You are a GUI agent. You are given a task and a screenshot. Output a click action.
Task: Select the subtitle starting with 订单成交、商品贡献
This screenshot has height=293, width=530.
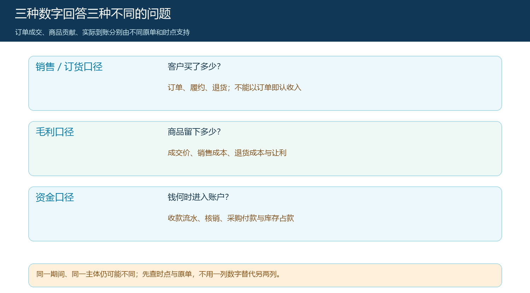click(x=102, y=32)
